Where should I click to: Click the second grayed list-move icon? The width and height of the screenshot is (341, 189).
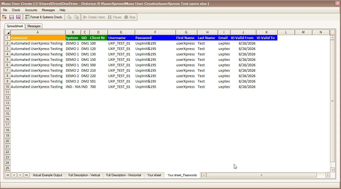(77, 17)
